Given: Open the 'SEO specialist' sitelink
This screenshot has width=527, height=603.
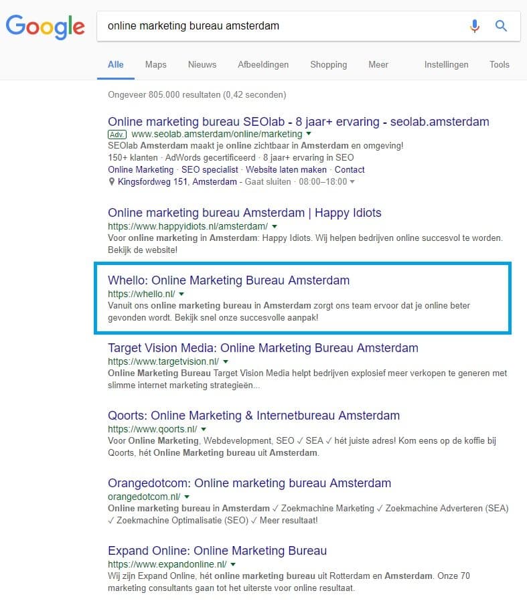Looking at the screenshot, I should (210, 169).
